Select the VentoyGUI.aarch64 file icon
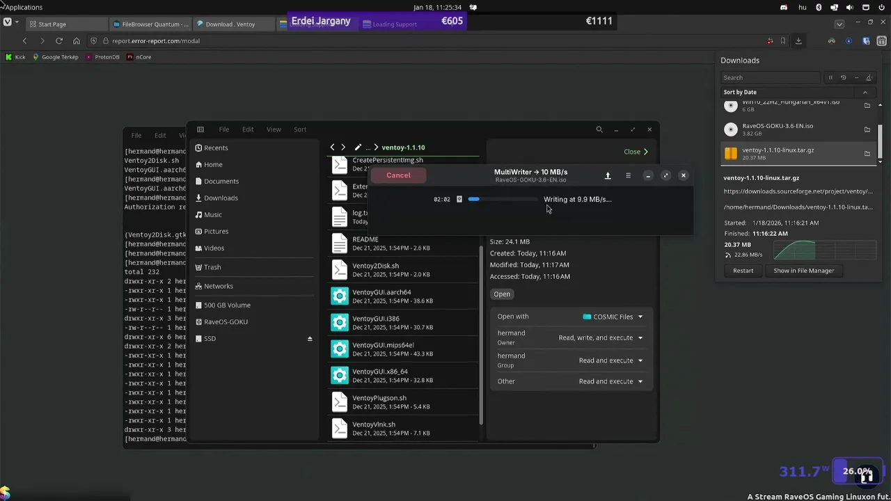 [339, 296]
